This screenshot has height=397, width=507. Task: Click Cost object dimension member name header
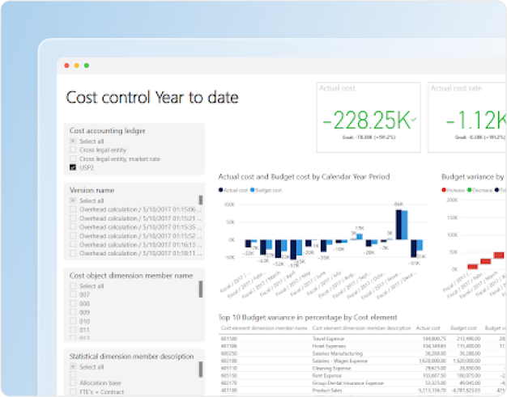(131, 276)
